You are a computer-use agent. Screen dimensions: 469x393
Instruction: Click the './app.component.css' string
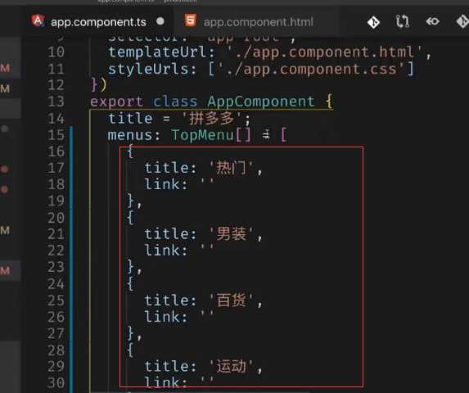[311, 69]
